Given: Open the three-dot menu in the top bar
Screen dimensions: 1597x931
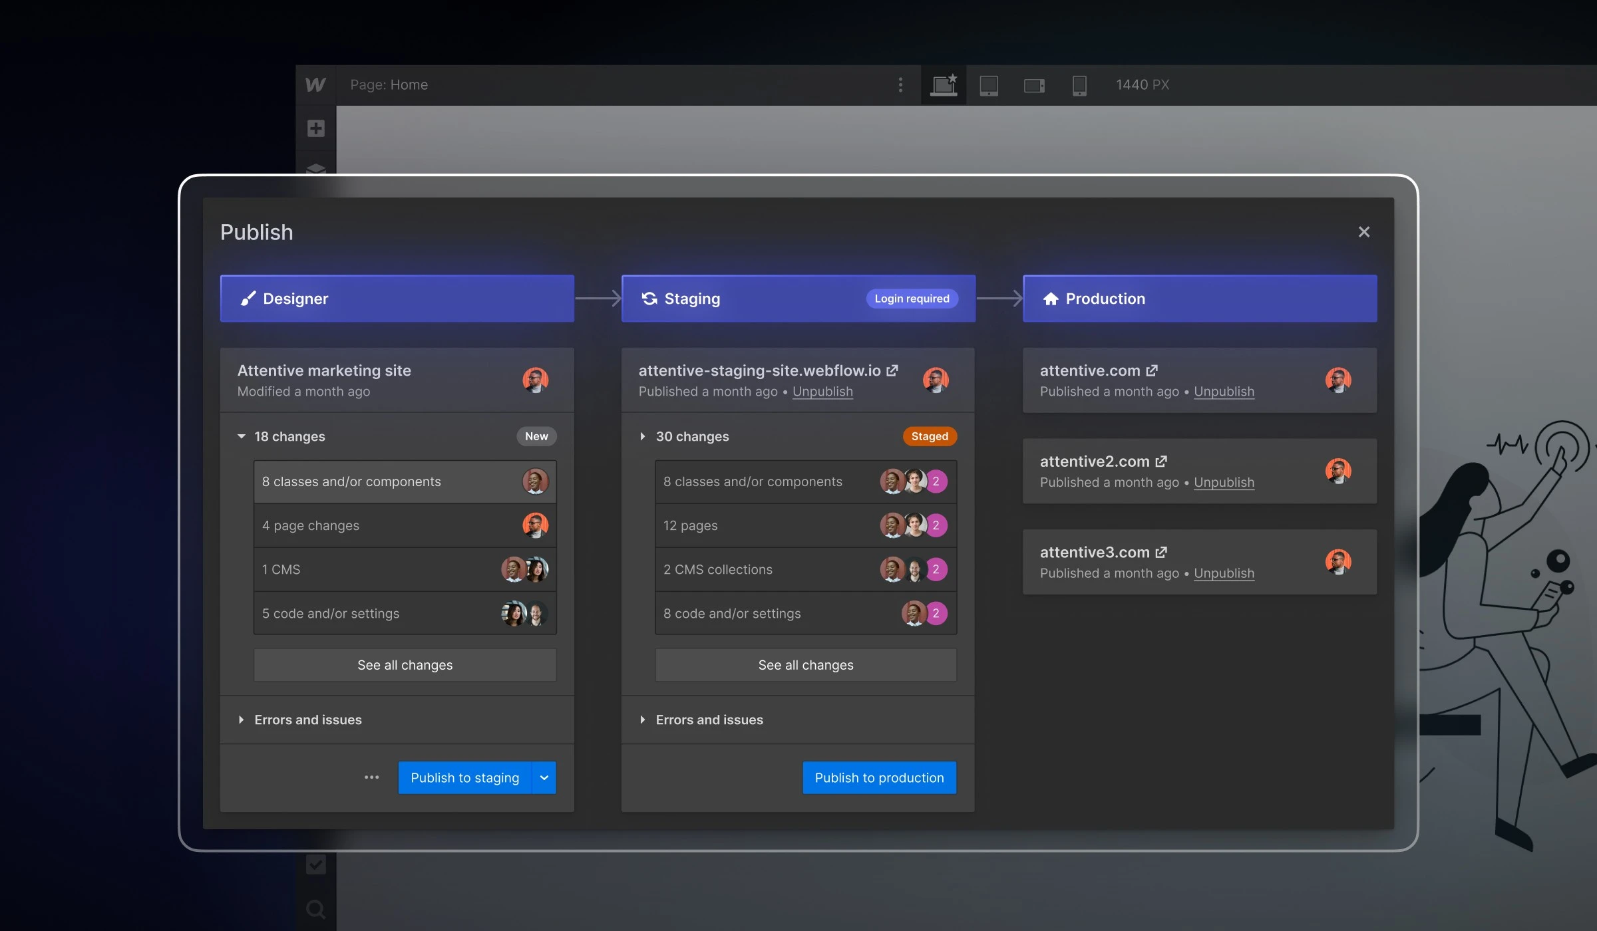Looking at the screenshot, I should (x=900, y=84).
